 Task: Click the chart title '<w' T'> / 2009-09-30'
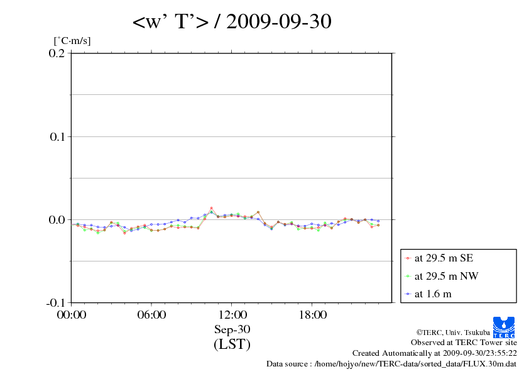pos(232,21)
